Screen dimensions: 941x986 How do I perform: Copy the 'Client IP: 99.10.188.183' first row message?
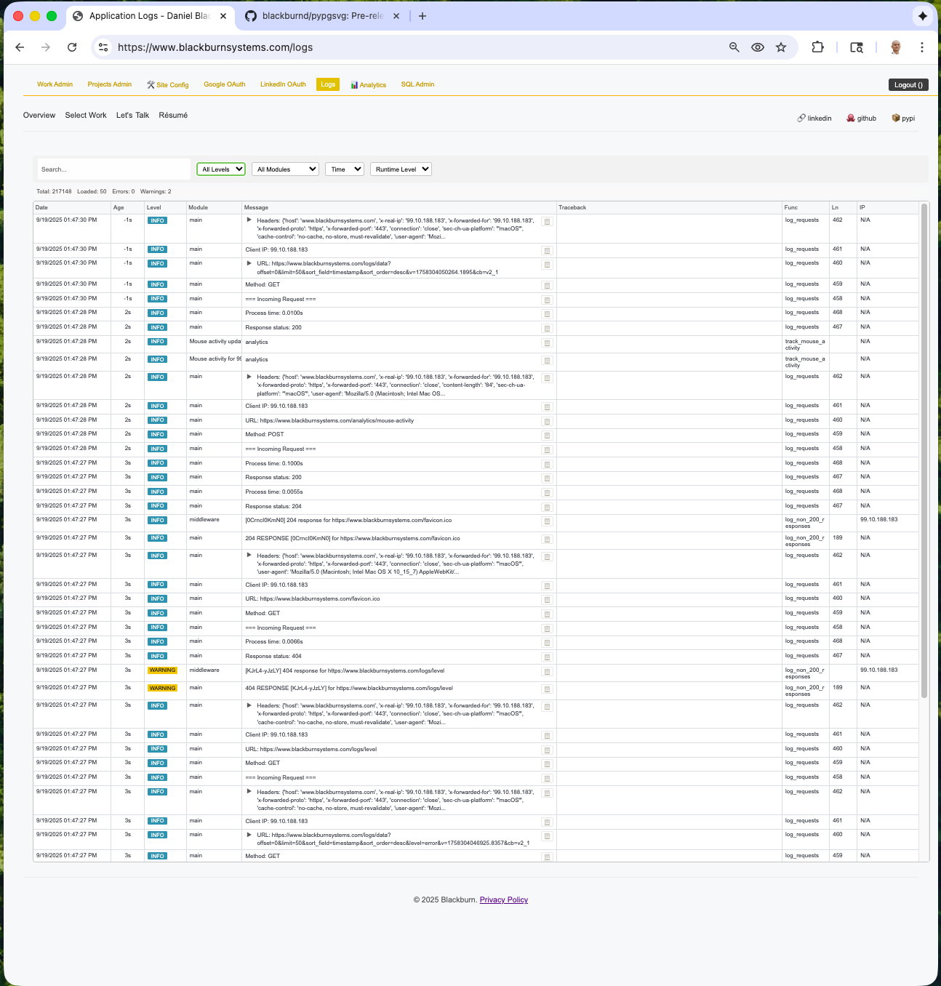(547, 250)
